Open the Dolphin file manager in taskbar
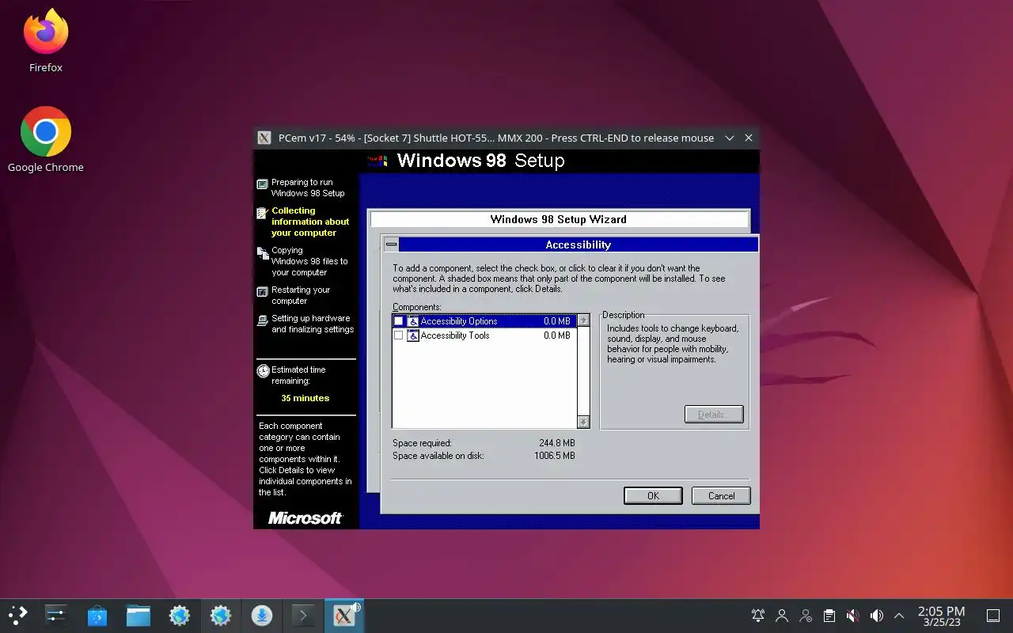The image size is (1013, 633). (x=138, y=616)
